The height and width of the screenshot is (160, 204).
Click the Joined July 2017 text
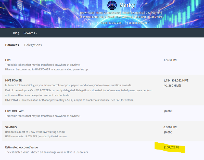138,23
